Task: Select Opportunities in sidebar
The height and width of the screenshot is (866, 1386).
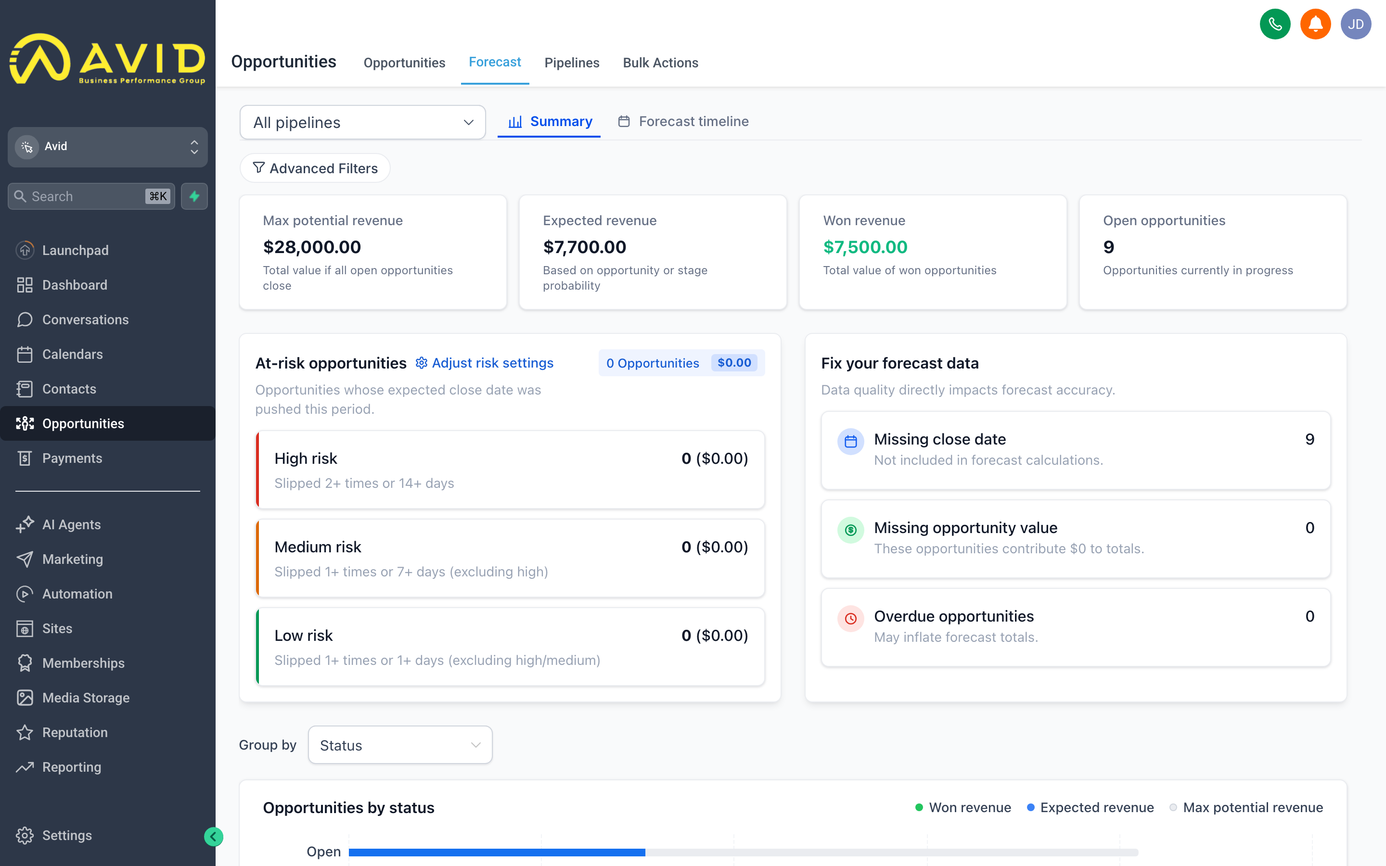Action: click(108, 423)
